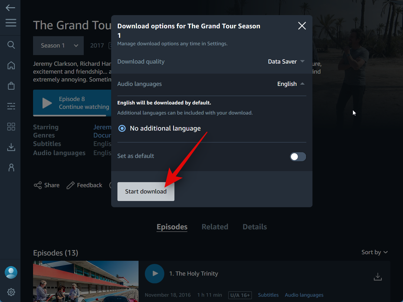The width and height of the screenshot is (403, 302).
Task: Open the hamburger menu
Action: [11, 23]
